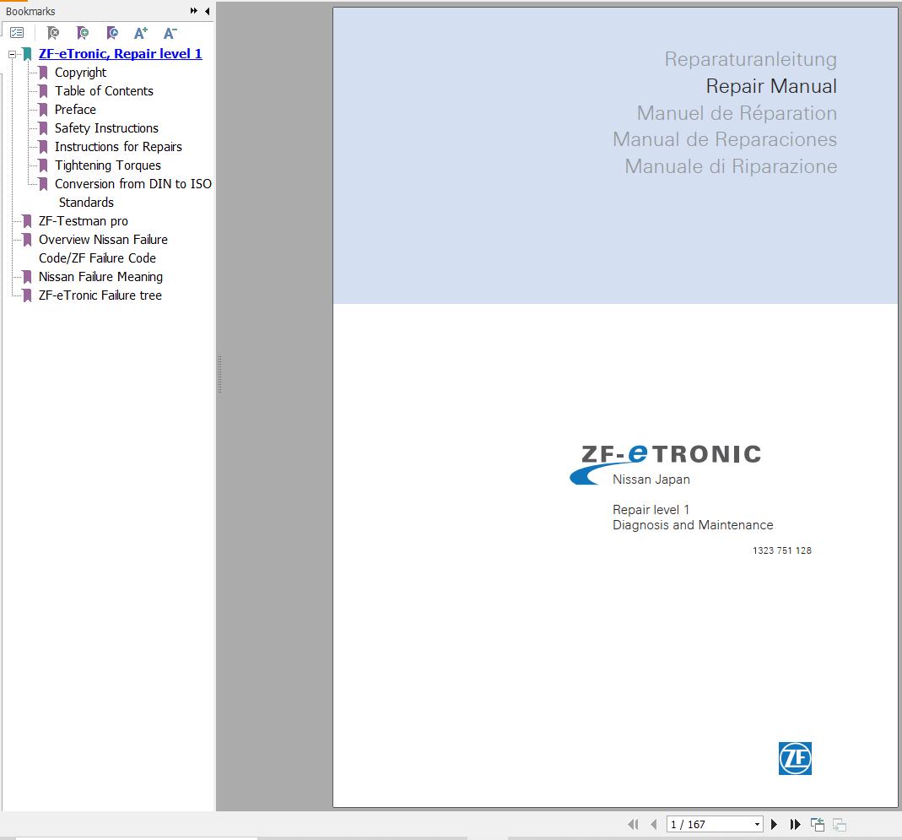Open Overview Nissan Failure Code bookmark
This screenshot has width=902, height=840.
click(x=103, y=249)
